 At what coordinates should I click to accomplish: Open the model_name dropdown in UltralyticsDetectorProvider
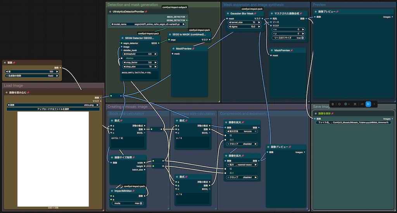coord(148,24)
